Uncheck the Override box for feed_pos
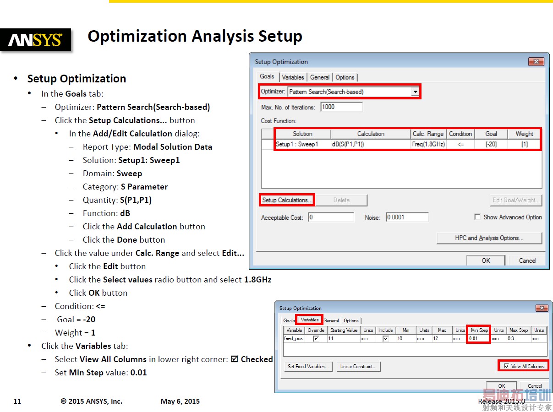Screen dimensions: 553x412 (316, 339)
